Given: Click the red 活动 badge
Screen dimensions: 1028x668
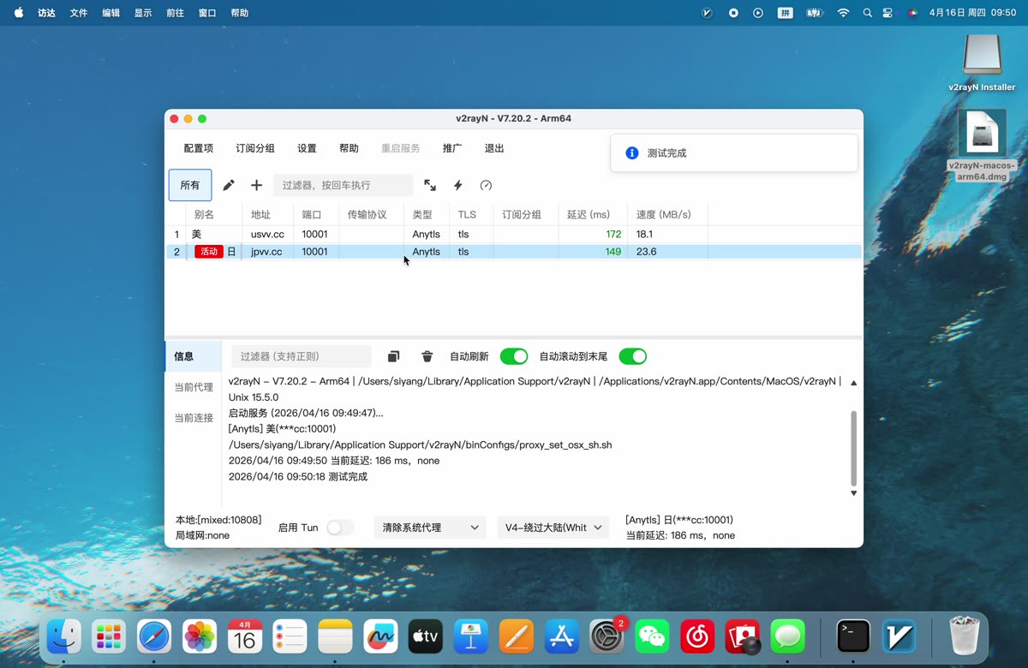Looking at the screenshot, I should 208,252.
